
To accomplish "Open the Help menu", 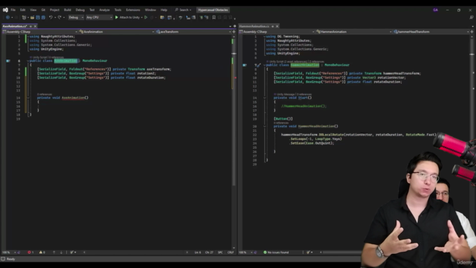I will [x=164, y=10].
